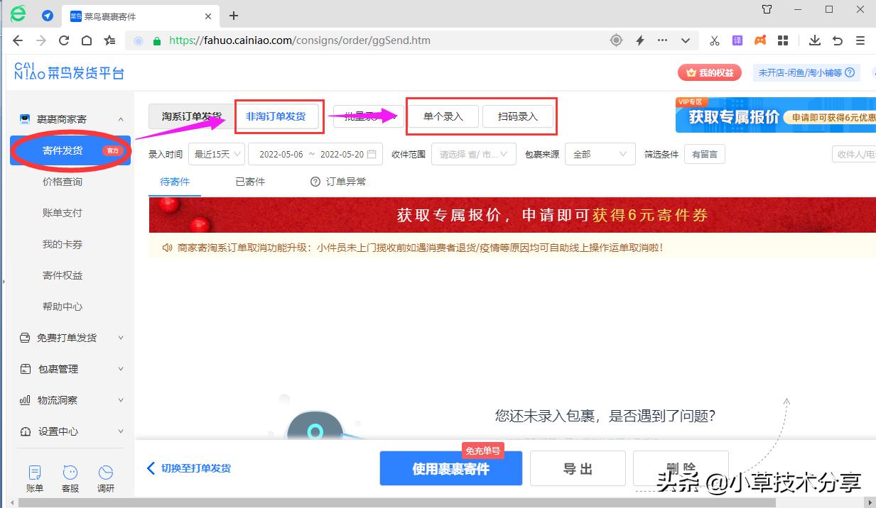Toggle the 有留言 filter
This screenshot has height=508, width=876.
coord(704,153)
